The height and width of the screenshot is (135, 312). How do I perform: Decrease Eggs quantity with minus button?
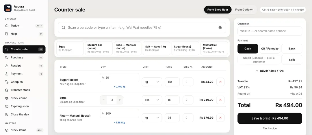point(103,100)
